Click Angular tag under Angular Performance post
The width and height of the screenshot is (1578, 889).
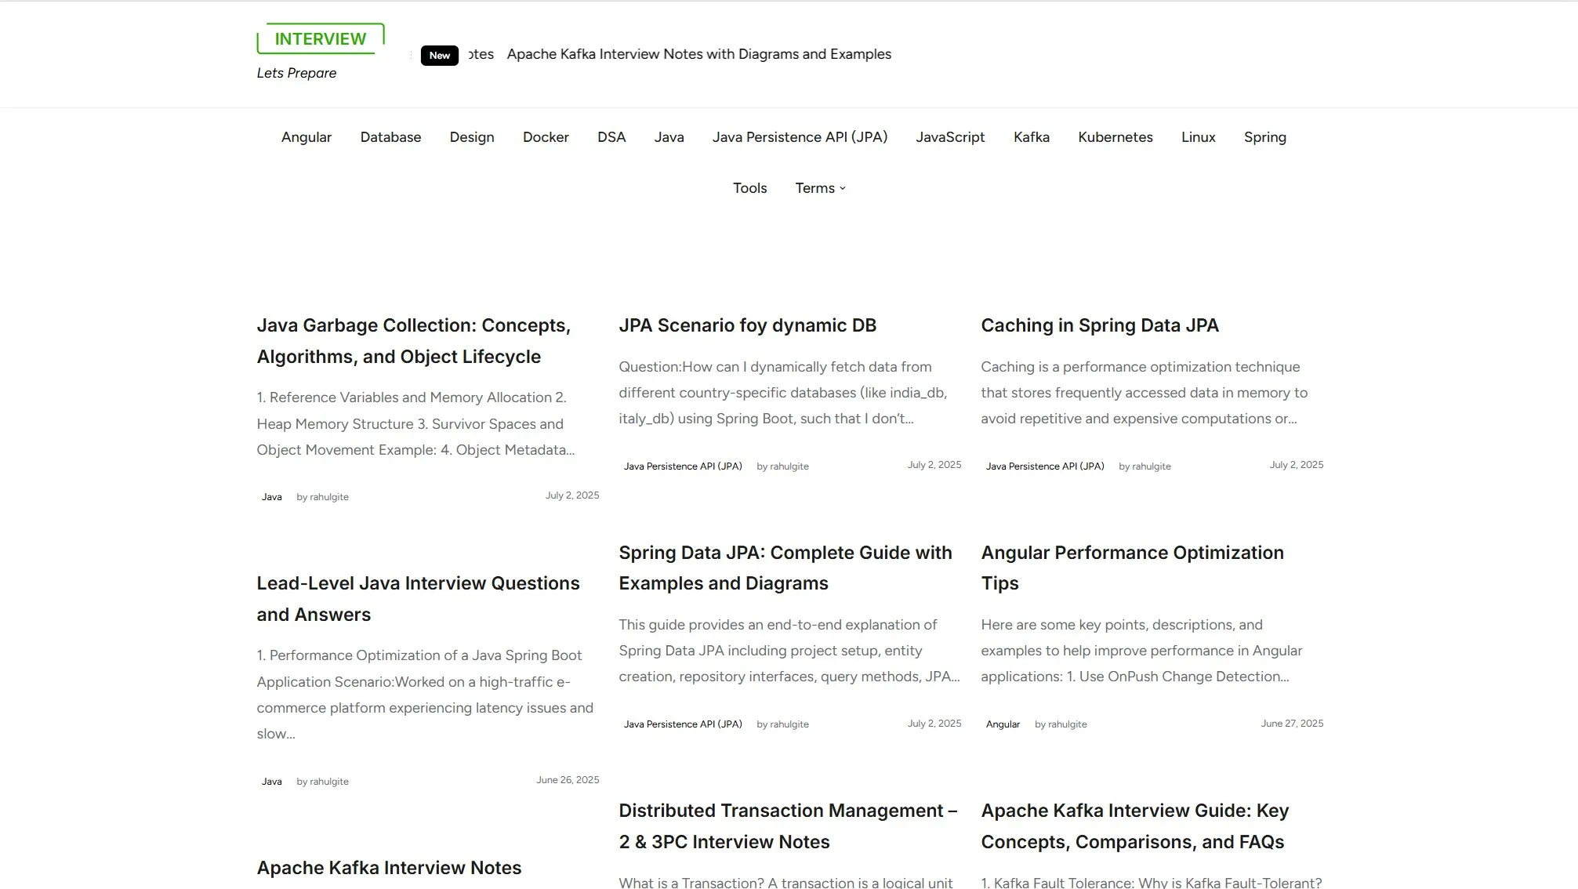click(1003, 724)
